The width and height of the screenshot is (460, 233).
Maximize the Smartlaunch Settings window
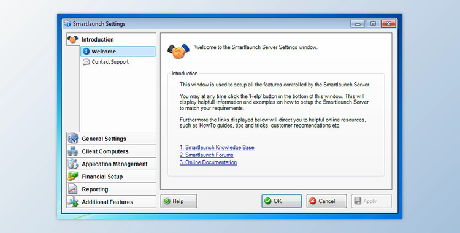click(x=373, y=24)
